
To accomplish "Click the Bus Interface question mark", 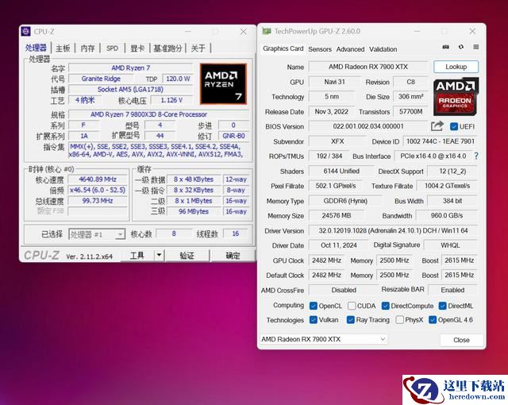I will 476,156.
